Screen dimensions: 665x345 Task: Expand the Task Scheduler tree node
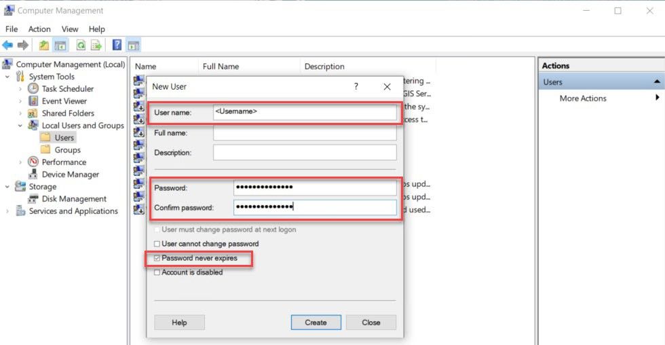[x=20, y=89]
